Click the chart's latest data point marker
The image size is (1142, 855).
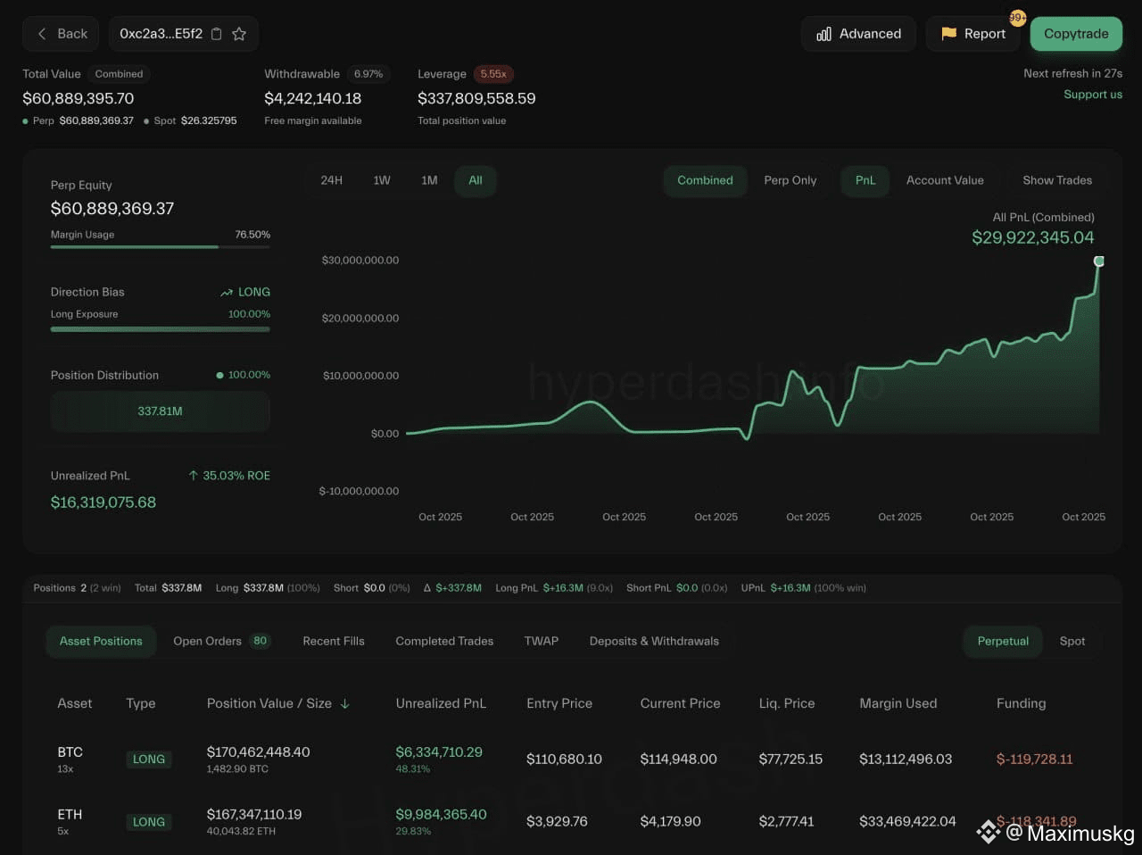pos(1099,261)
